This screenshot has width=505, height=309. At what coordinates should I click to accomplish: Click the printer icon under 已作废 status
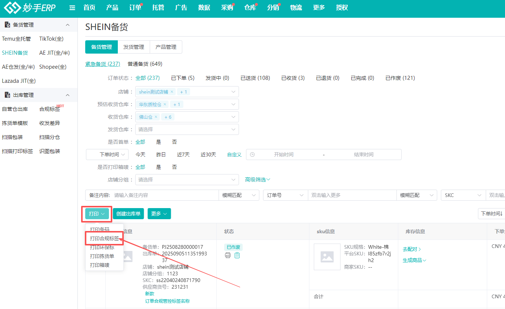228,255
